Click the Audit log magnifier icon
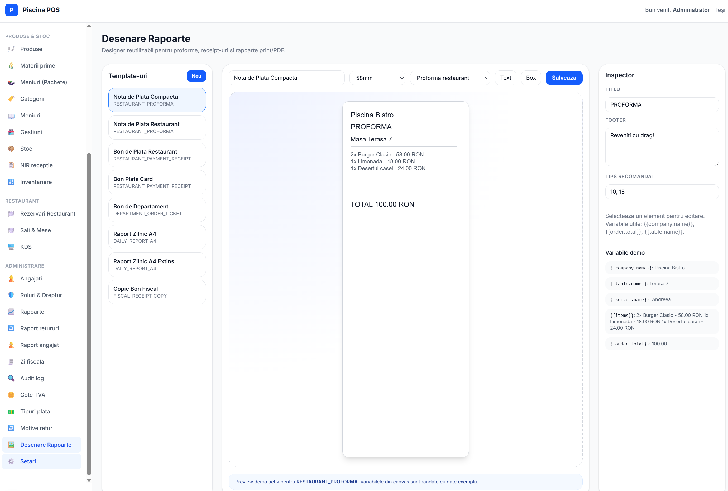 click(11, 378)
